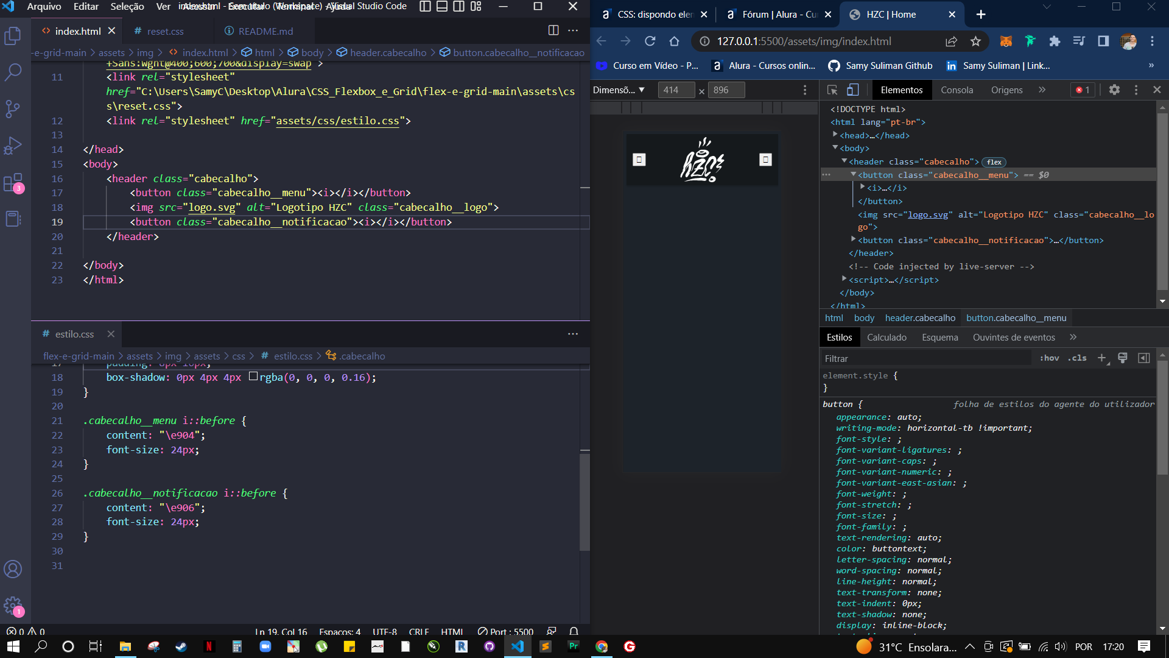The height and width of the screenshot is (658, 1169).
Task: Open the Dimensões device dropdown
Action: [619, 90]
